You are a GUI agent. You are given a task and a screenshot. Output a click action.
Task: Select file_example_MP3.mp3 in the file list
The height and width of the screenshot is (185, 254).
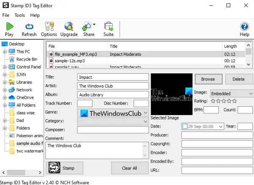pyautogui.click(x=76, y=54)
